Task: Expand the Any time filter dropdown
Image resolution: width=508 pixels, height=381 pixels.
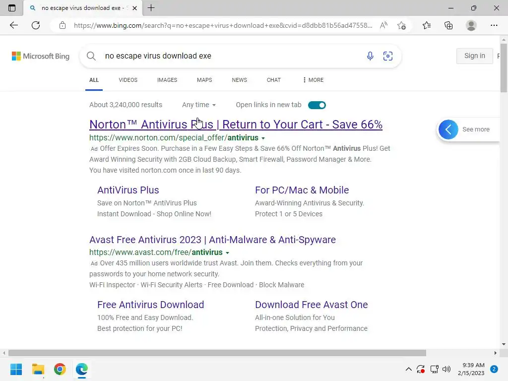Action: [x=198, y=105]
